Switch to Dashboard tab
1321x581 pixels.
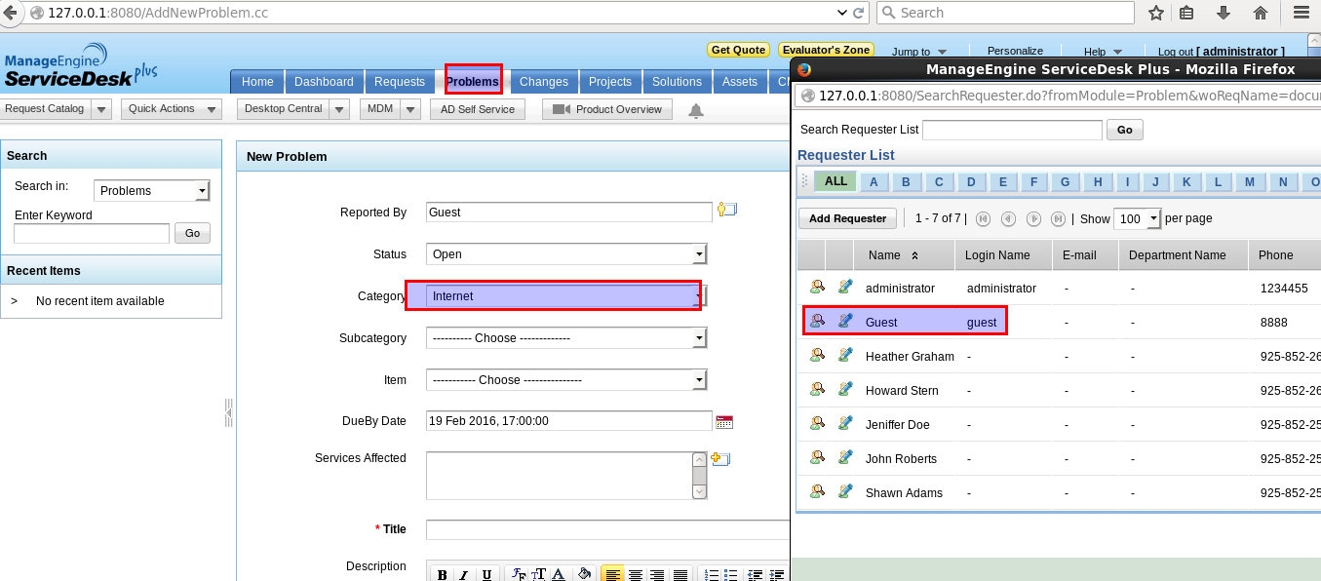point(324,82)
